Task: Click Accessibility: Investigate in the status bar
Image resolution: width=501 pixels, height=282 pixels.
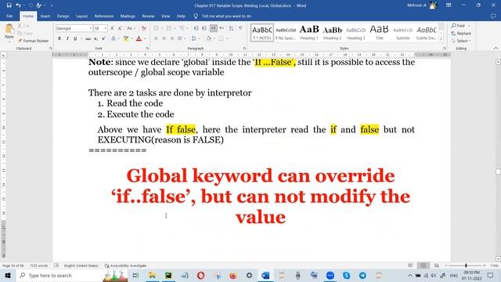Action: click(x=125, y=266)
